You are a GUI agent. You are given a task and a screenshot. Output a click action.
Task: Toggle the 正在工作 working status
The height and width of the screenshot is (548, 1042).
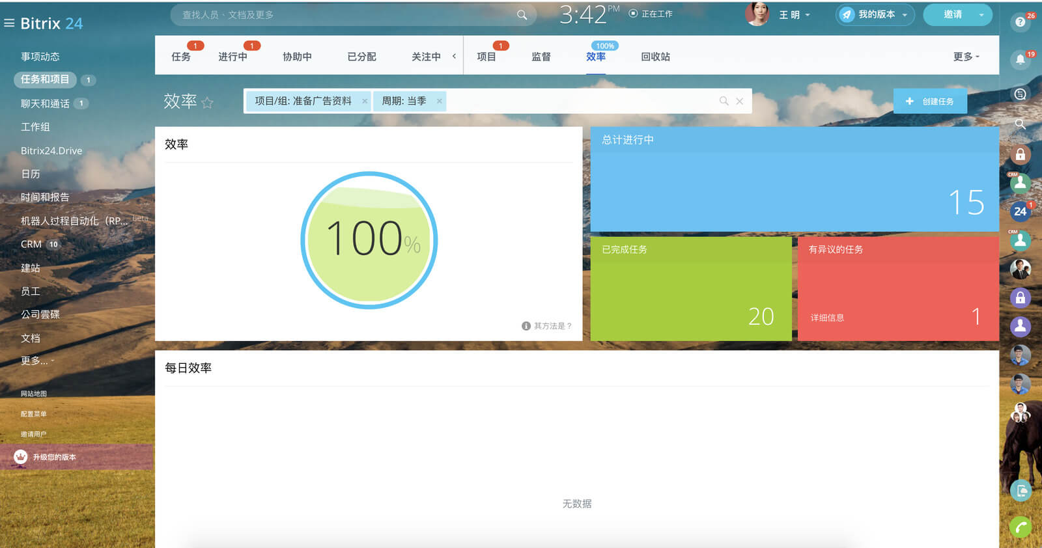point(651,14)
